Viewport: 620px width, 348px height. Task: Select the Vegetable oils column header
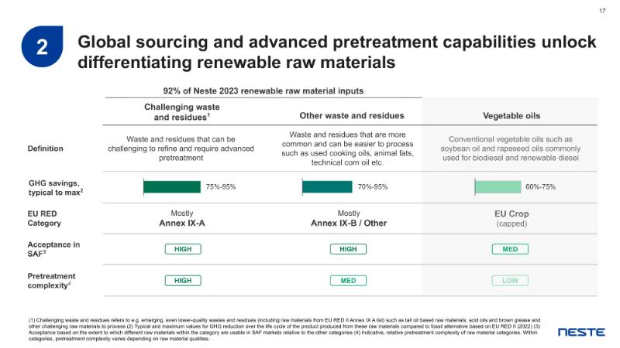click(x=511, y=116)
